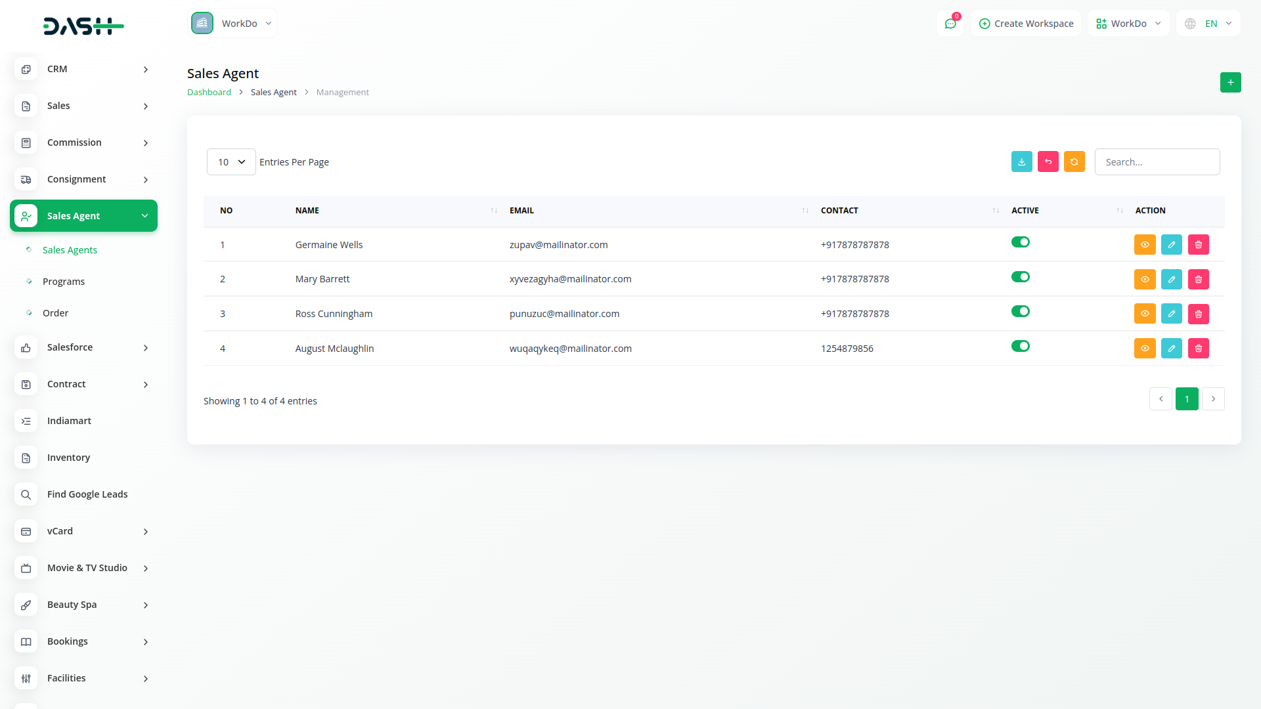Click the Find Google Leads search icon
Viewport: 1261px width, 709px height.
[26, 494]
